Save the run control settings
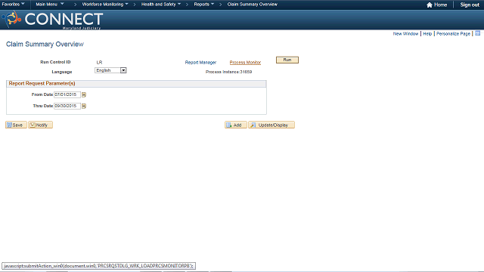484x272 pixels. point(16,125)
